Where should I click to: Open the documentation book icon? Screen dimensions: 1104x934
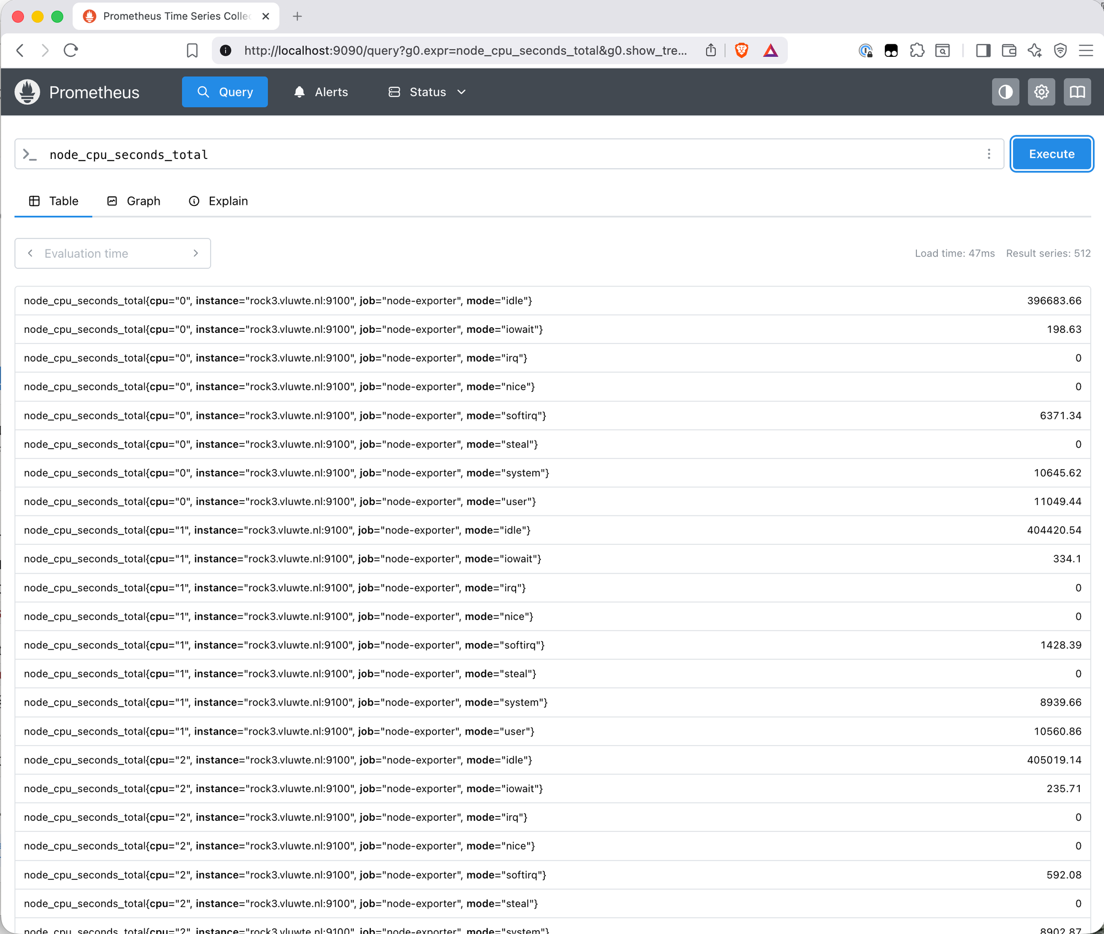pyautogui.click(x=1077, y=92)
